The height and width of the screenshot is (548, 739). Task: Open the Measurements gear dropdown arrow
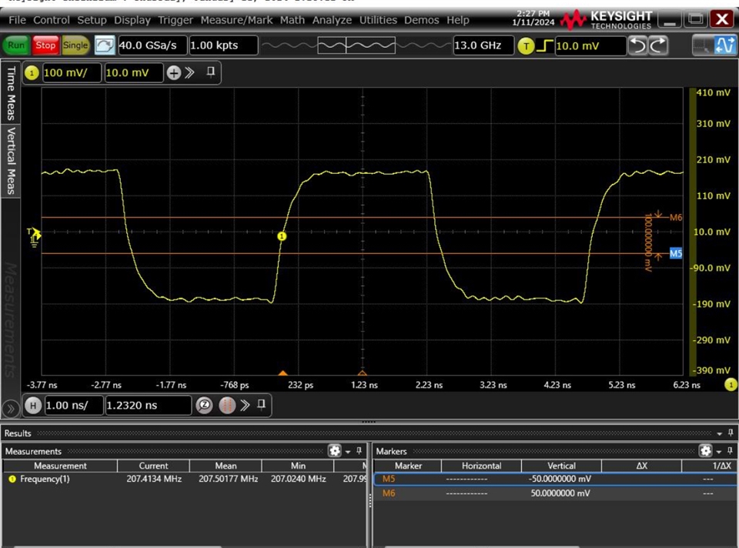coord(348,452)
